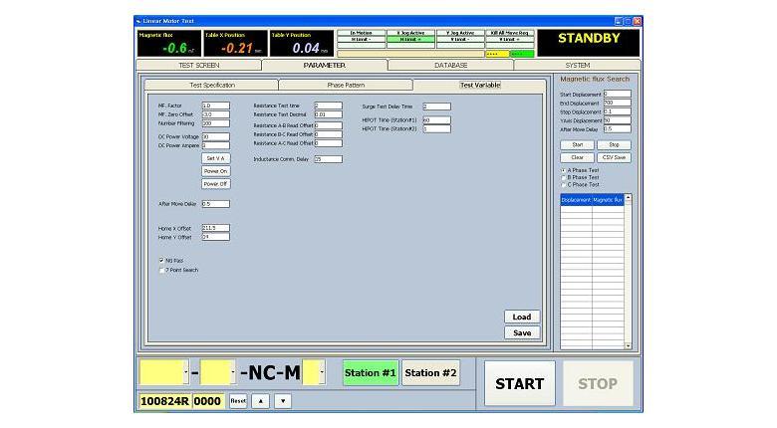
Task: Open the yellow dropdown after -NC-M
Action: 322,372
